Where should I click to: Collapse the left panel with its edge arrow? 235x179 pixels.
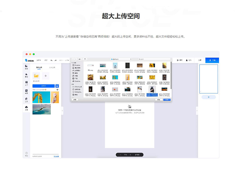point(62,111)
